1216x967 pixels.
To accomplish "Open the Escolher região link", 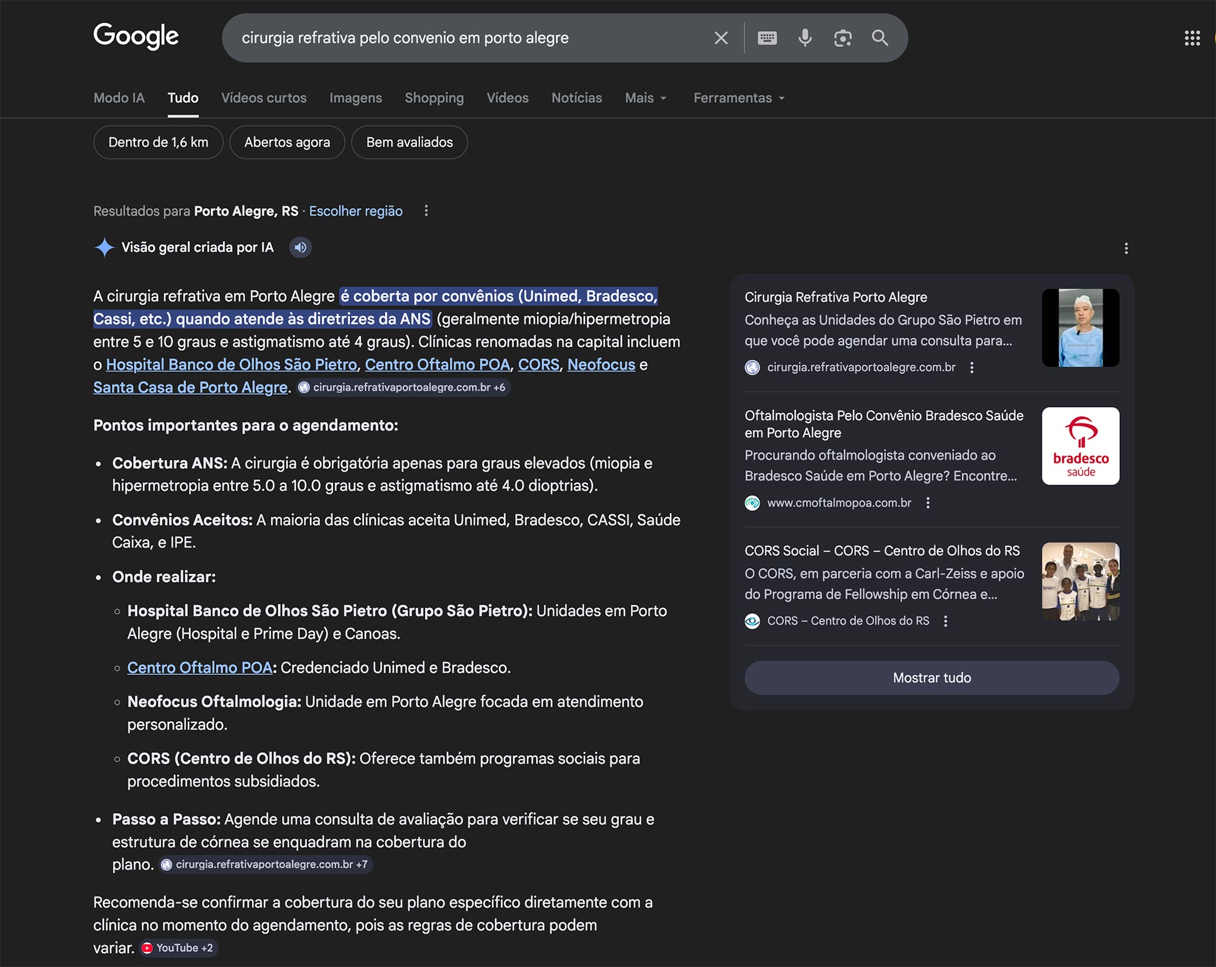I will coord(356,211).
